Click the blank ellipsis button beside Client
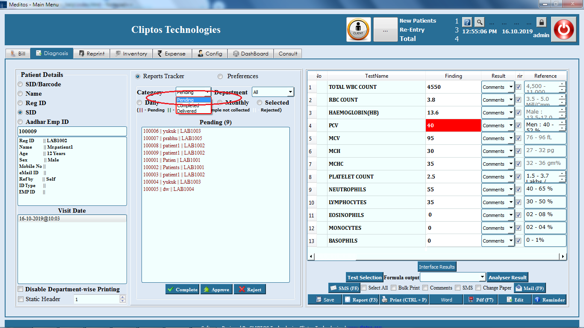584x328 pixels. click(x=385, y=29)
